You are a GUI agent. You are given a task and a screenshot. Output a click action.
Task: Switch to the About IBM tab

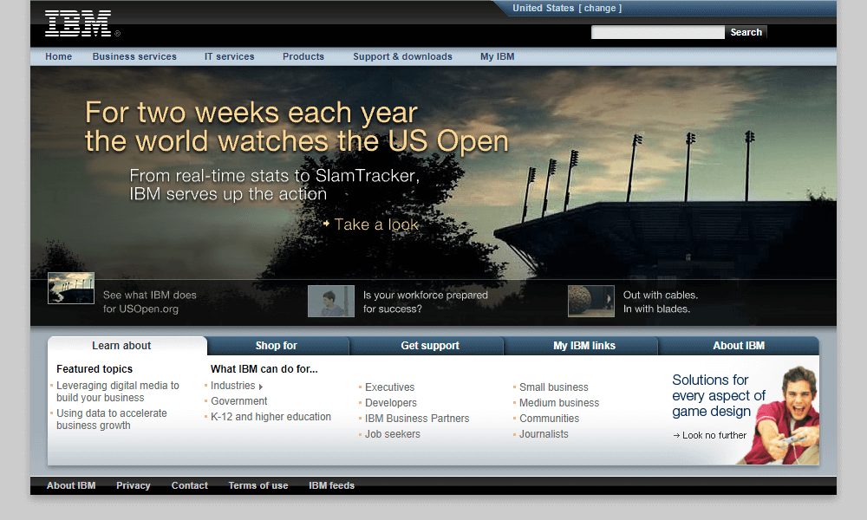738,346
